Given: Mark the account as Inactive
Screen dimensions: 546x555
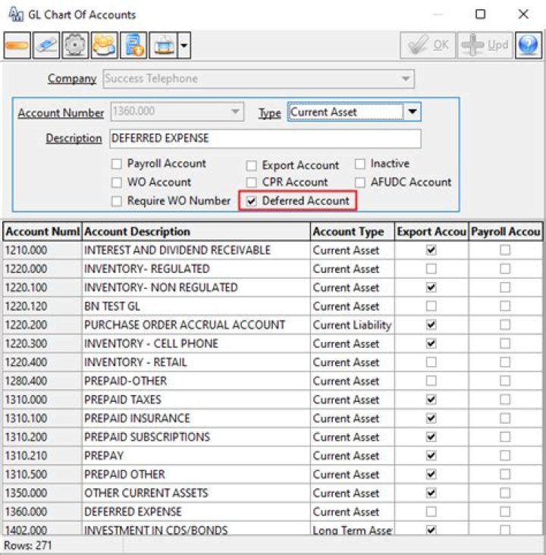Looking at the screenshot, I should pos(359,164).
